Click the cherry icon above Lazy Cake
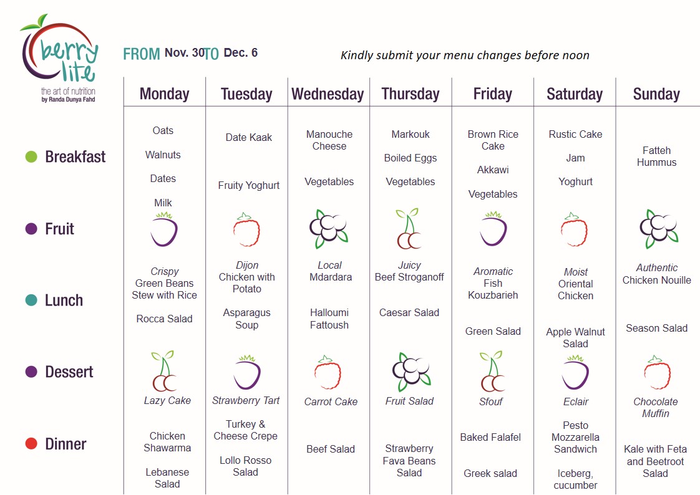The image size is (700, 495). pos(163,370)
